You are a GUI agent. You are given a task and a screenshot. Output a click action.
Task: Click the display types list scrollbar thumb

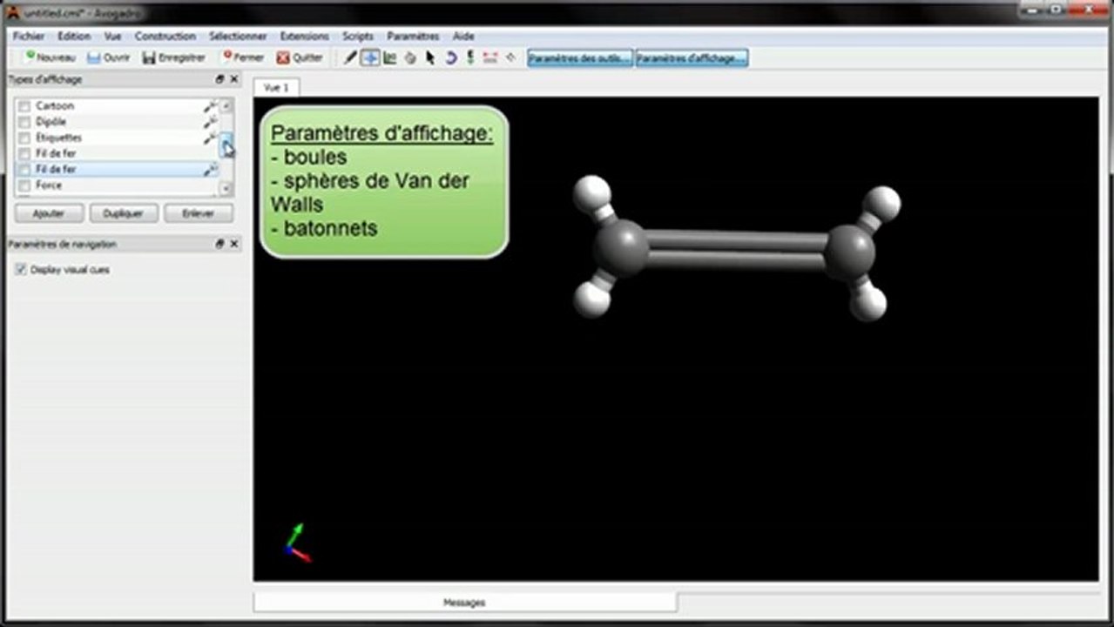(x=226, y=143)
